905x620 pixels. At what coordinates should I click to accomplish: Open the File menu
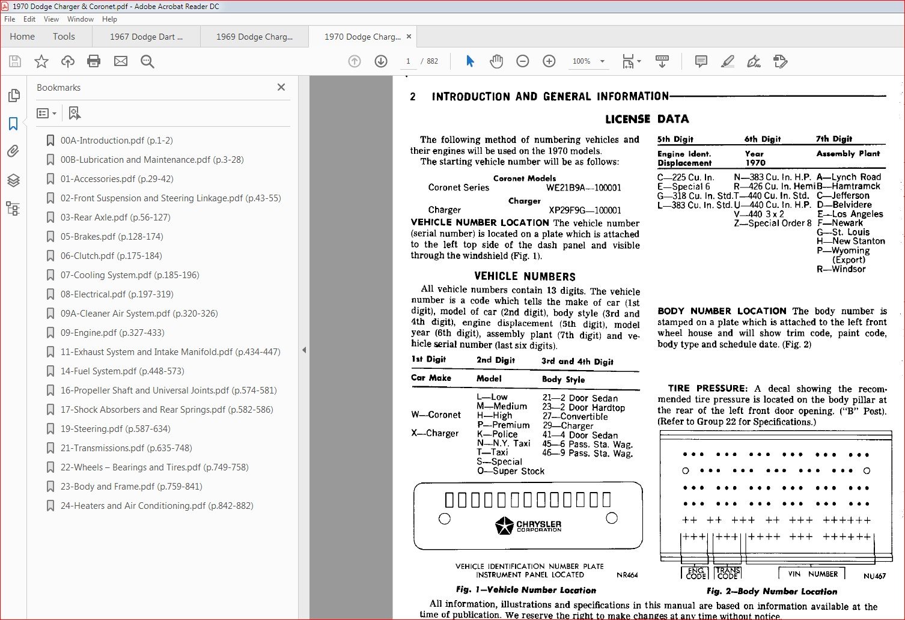coord(10,19)
